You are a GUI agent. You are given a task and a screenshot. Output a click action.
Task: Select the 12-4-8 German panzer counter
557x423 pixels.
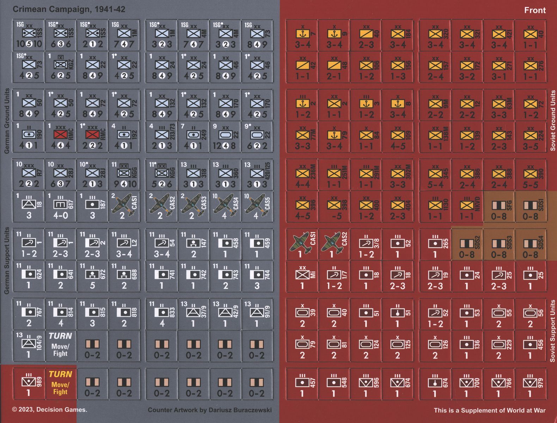pos(225,136)
